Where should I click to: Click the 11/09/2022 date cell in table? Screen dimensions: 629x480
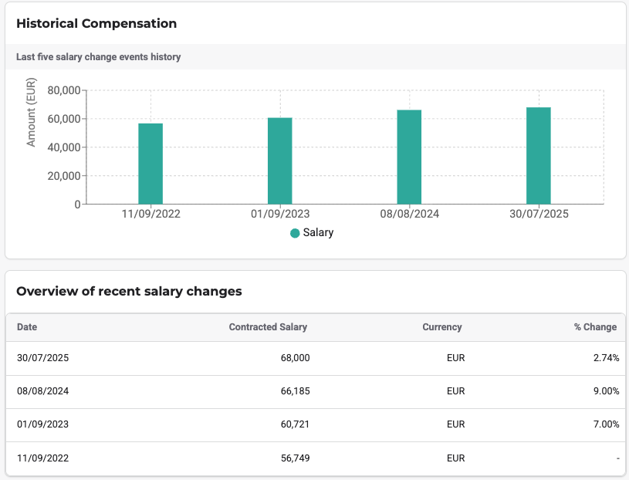pos(42,458)
